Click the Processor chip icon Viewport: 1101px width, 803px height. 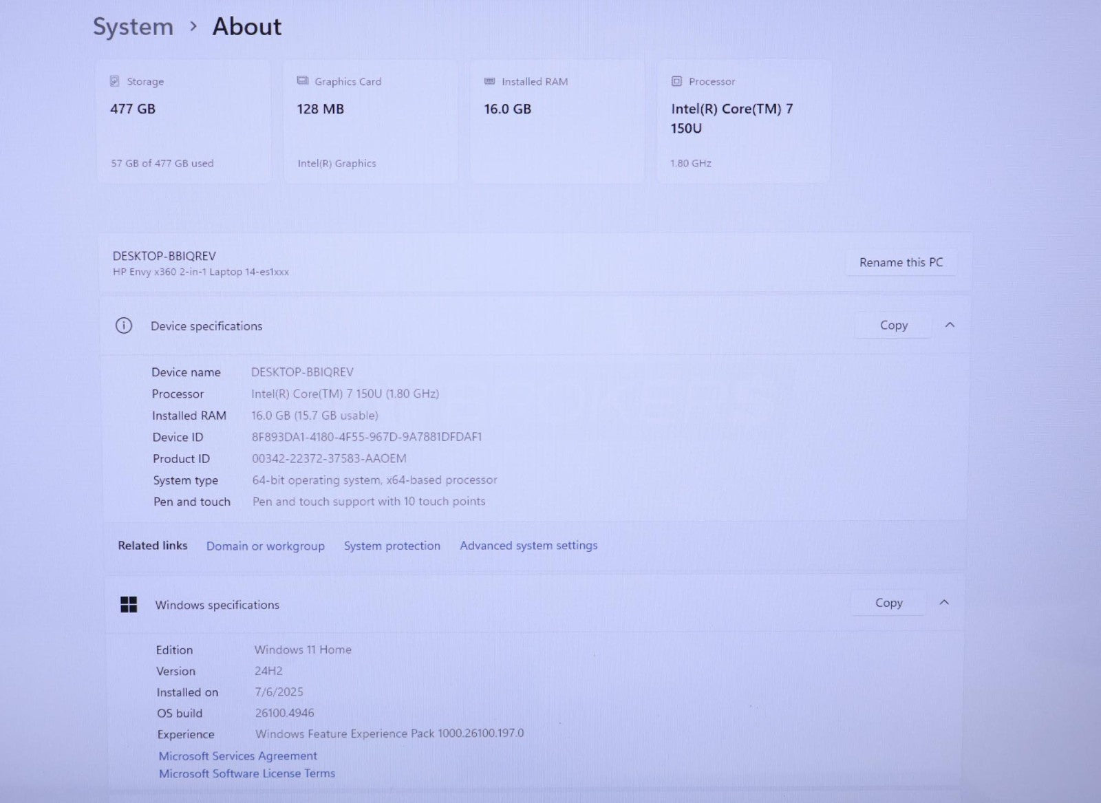click(x=676, y=81)
